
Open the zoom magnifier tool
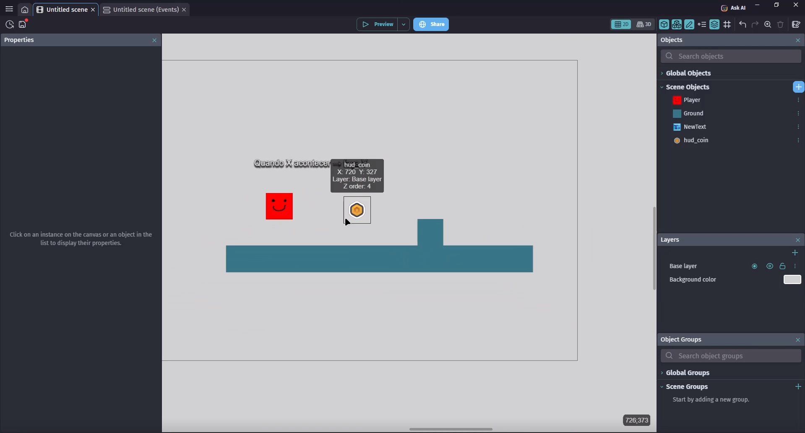point(768,25)
